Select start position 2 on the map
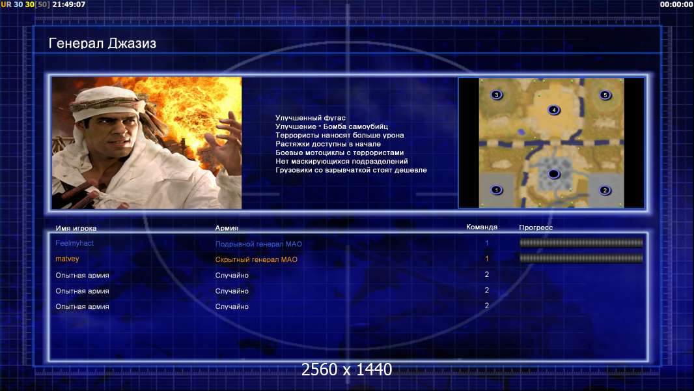The image size is (694, 391). point(605,190)
